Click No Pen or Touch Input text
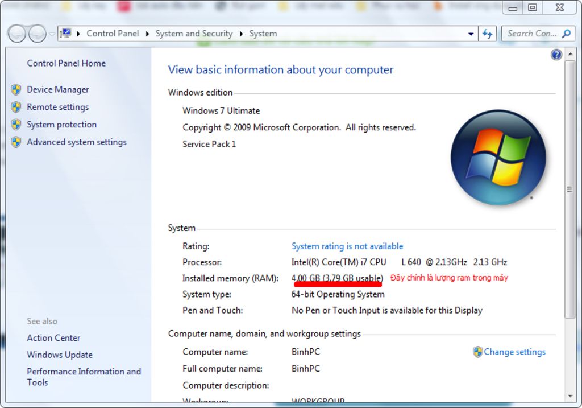The width and height of the screenshot is (582, 408). (x=386, y=310)
